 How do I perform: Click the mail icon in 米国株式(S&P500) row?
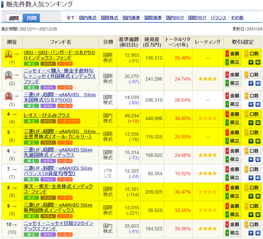(258, 104)
